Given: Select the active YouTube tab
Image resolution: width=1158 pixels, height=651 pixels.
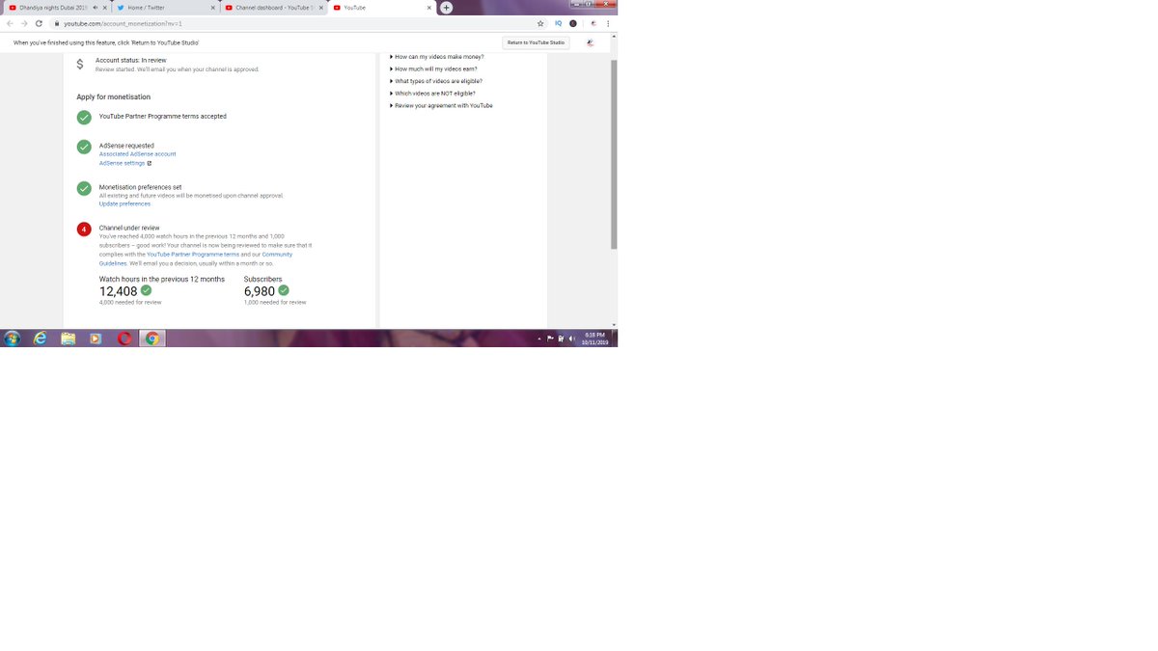Looking at the screenshot, I should click(381, 8).
